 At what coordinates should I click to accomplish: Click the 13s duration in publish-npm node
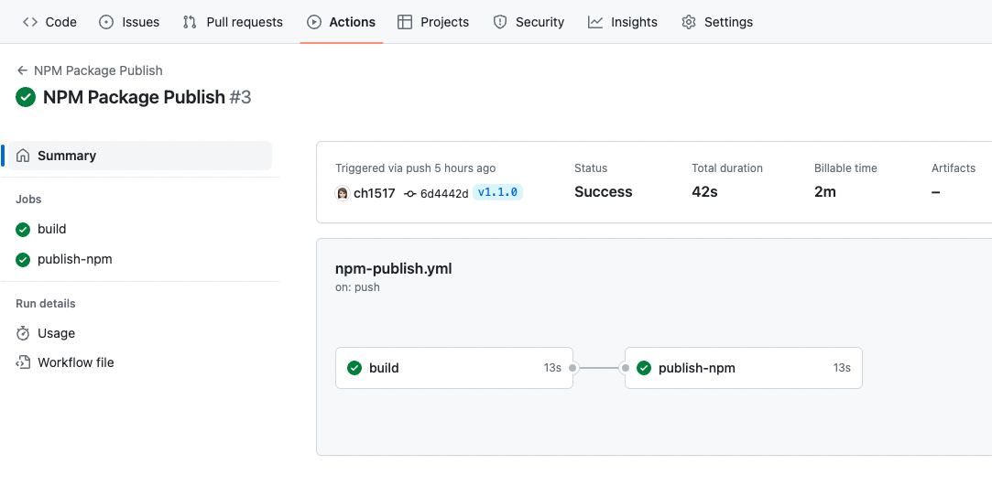[842, 368]
